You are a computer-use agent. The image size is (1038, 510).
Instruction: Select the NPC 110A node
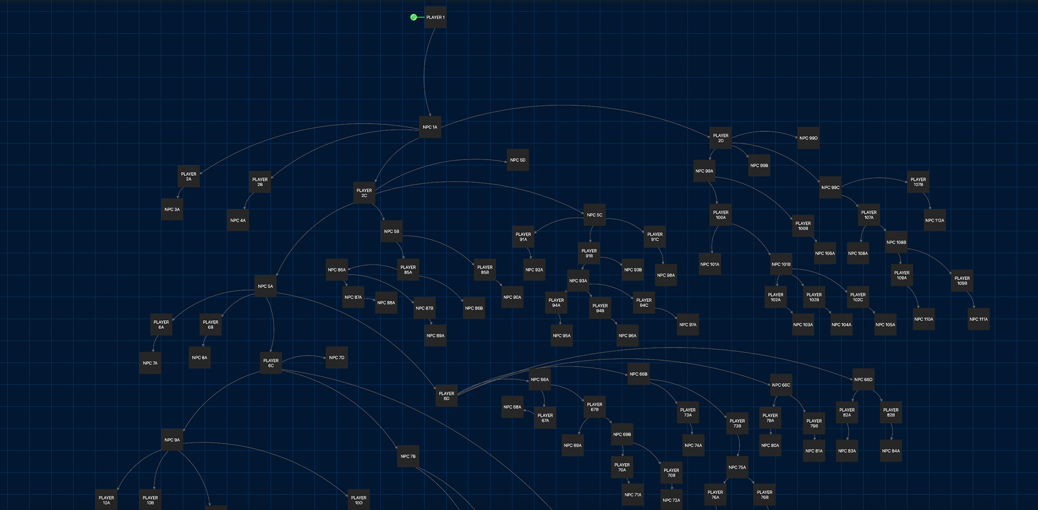(924, 319)
